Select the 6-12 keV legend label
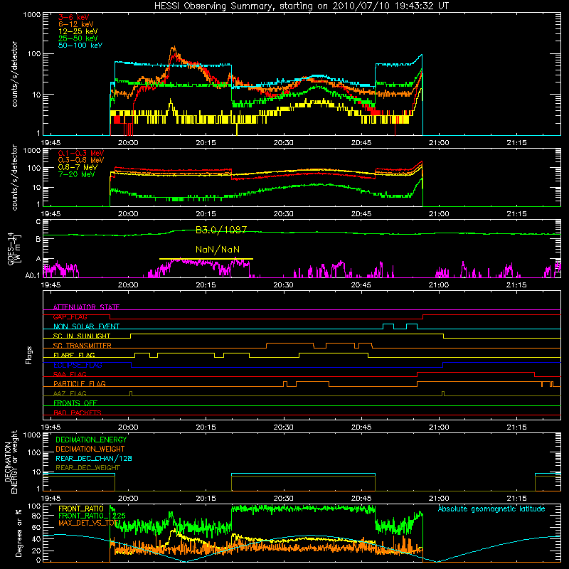 tap(76, 24)
